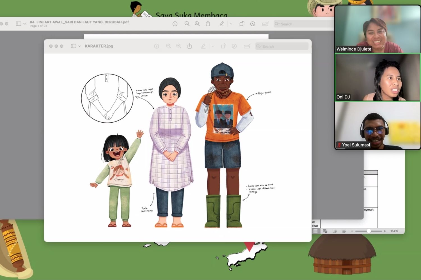Close the KARAKTER.jpg window

[x=51, y=46]
